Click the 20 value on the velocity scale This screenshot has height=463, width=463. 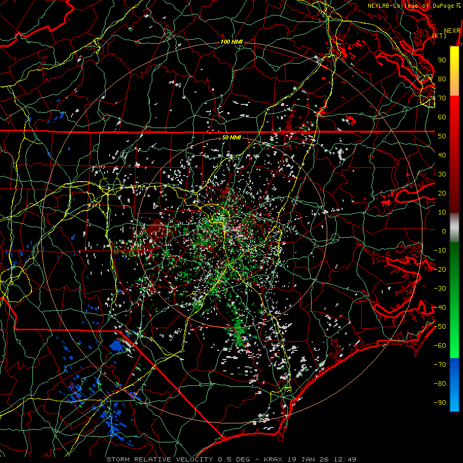[442, 193]
